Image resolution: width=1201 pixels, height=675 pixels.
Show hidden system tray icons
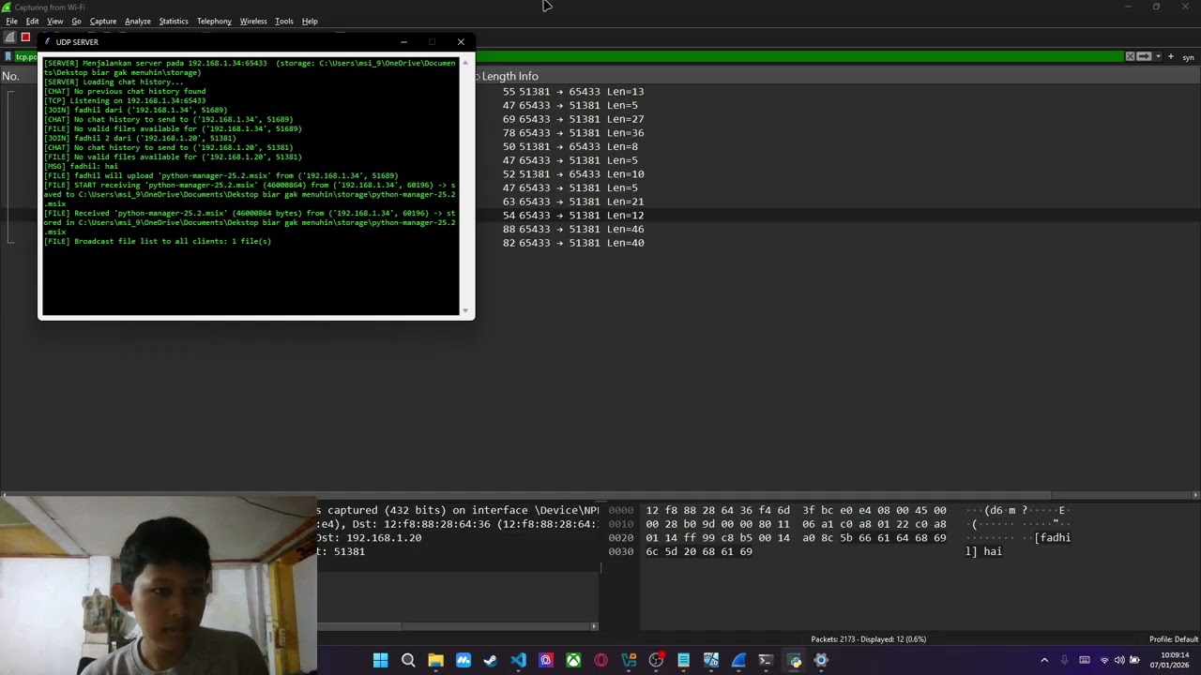[1044, 660]
